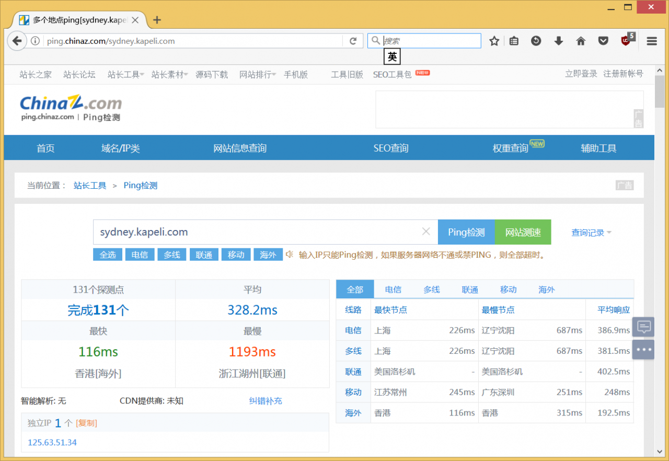Click the uBlock Origin extension icon

[626, 40]
